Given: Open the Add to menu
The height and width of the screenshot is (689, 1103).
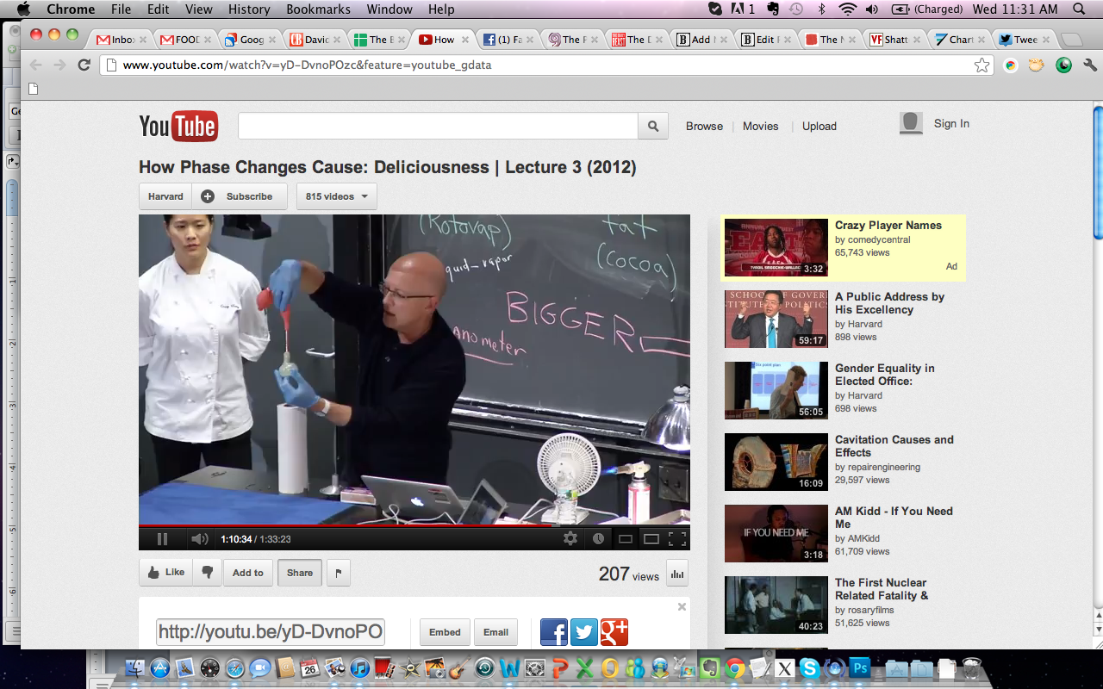Looking at the screenshot, I should pyautogui.click(x=248, y=573).
